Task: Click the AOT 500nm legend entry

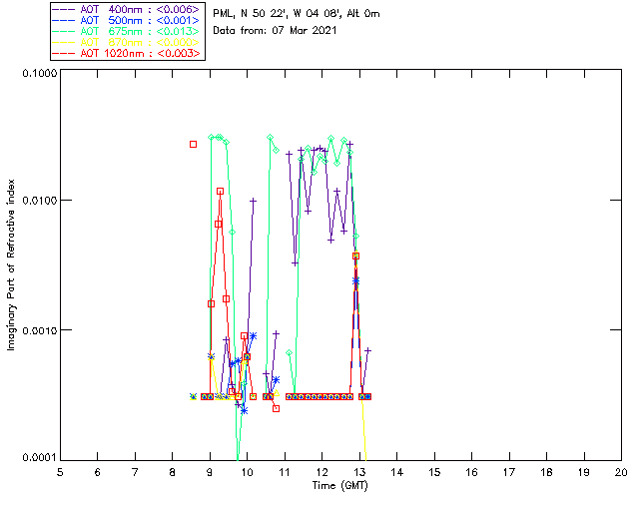Action: 127,20
